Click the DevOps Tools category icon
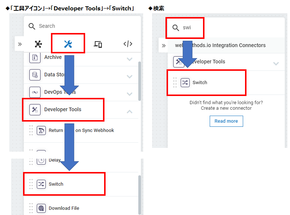 (x=35, y=92)
